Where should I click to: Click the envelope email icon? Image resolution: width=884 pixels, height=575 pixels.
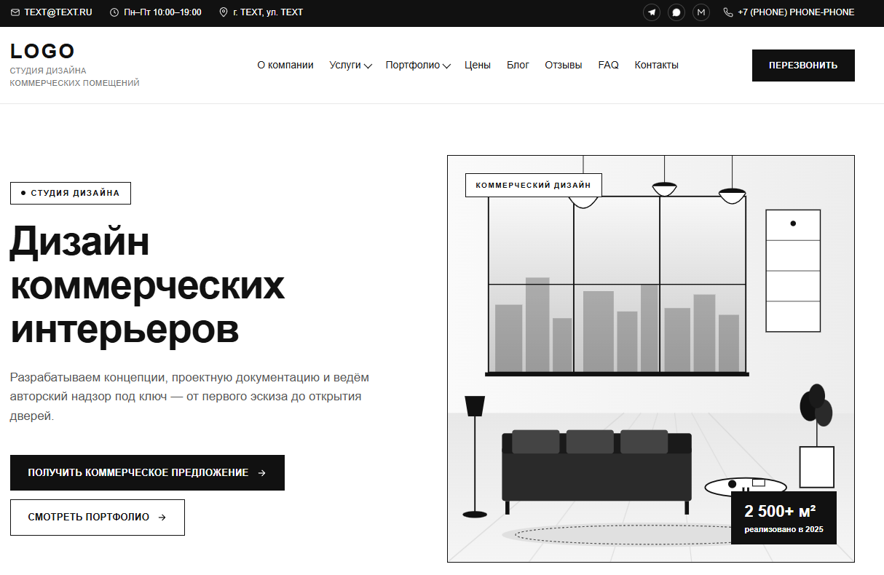coord(15,12)
